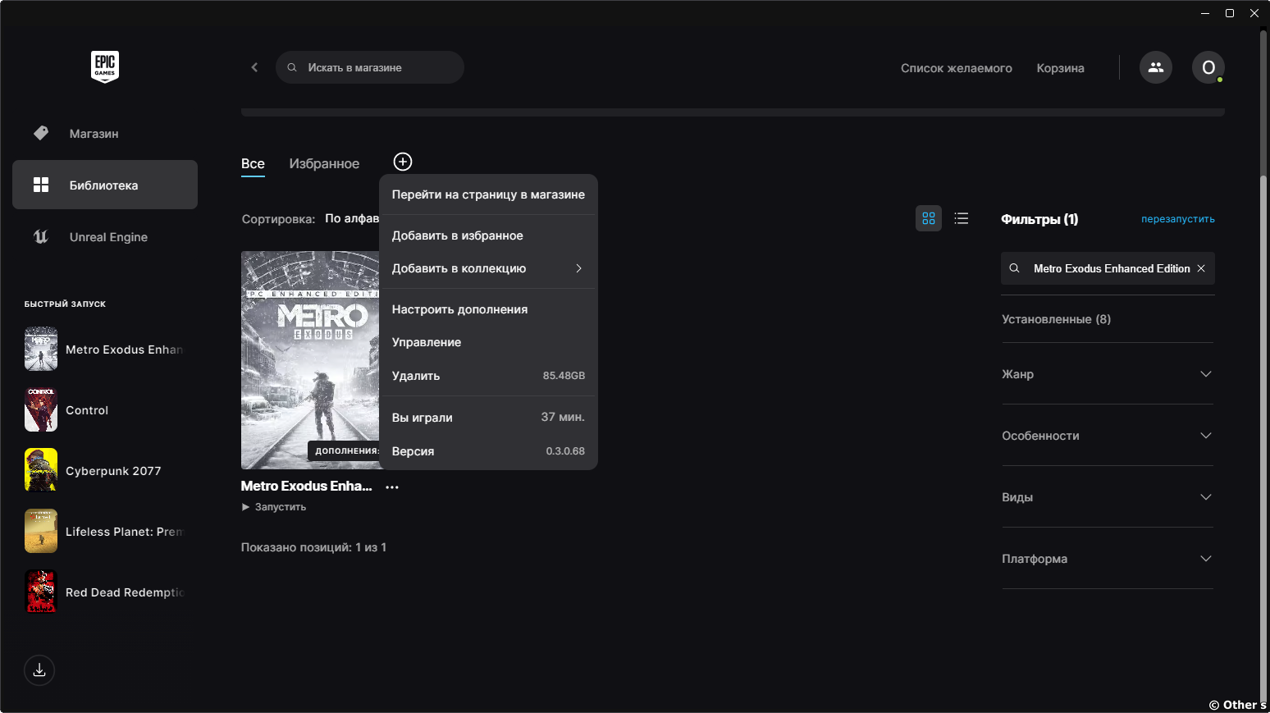Choose Добавить в избранное
Viewport: 1270px width, 713px height.
[x=488, y=235]
